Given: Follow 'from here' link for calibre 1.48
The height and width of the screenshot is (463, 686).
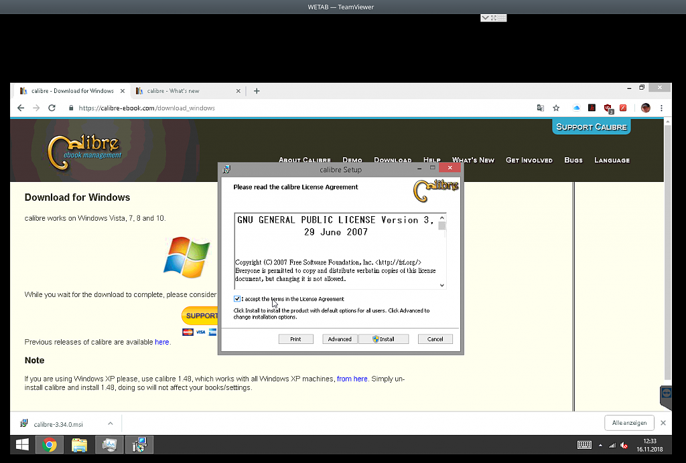Looking at the screenshot, I should pyautogui.click(x=352, y=379).
